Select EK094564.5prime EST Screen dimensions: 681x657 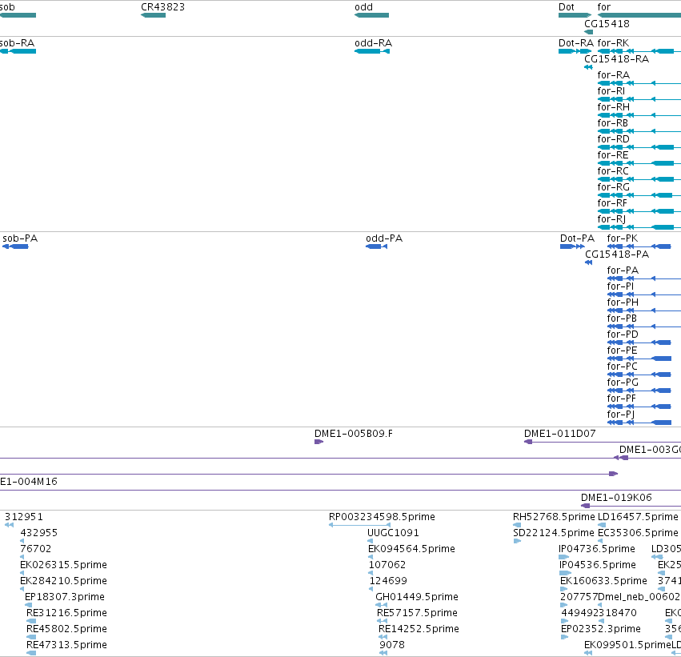click(371, 558)
